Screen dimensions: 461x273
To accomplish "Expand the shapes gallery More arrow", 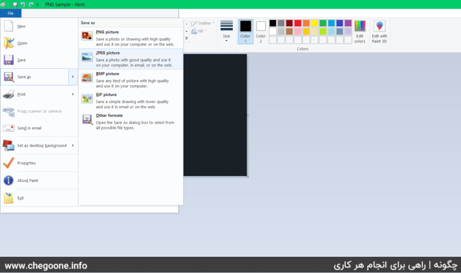I will (186, 38).
